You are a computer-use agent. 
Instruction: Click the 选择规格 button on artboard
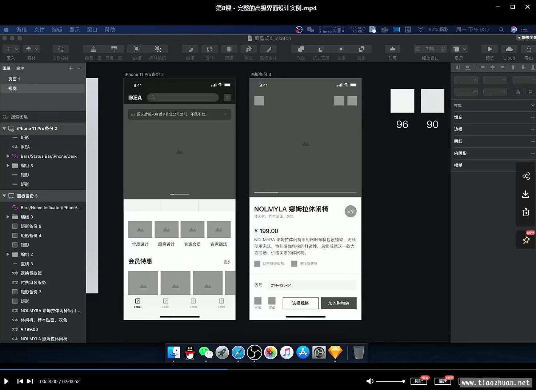coord(300,303)
